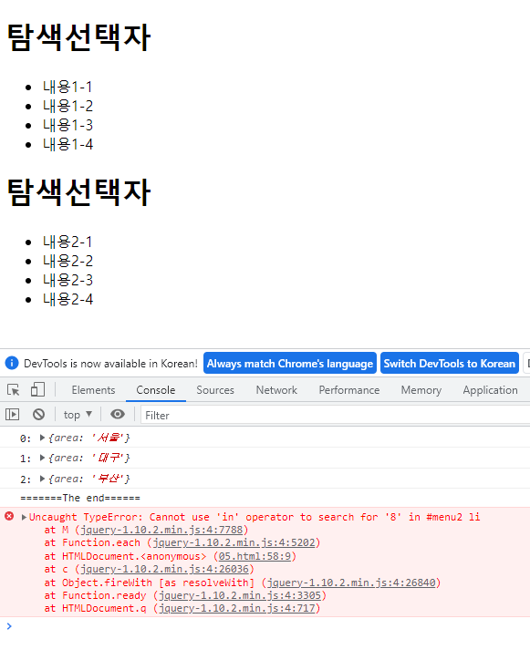The height and width of the screenshot is (660, 530).
Task: Click Always match Chrome's language button
Action: (x=290, y=363)
